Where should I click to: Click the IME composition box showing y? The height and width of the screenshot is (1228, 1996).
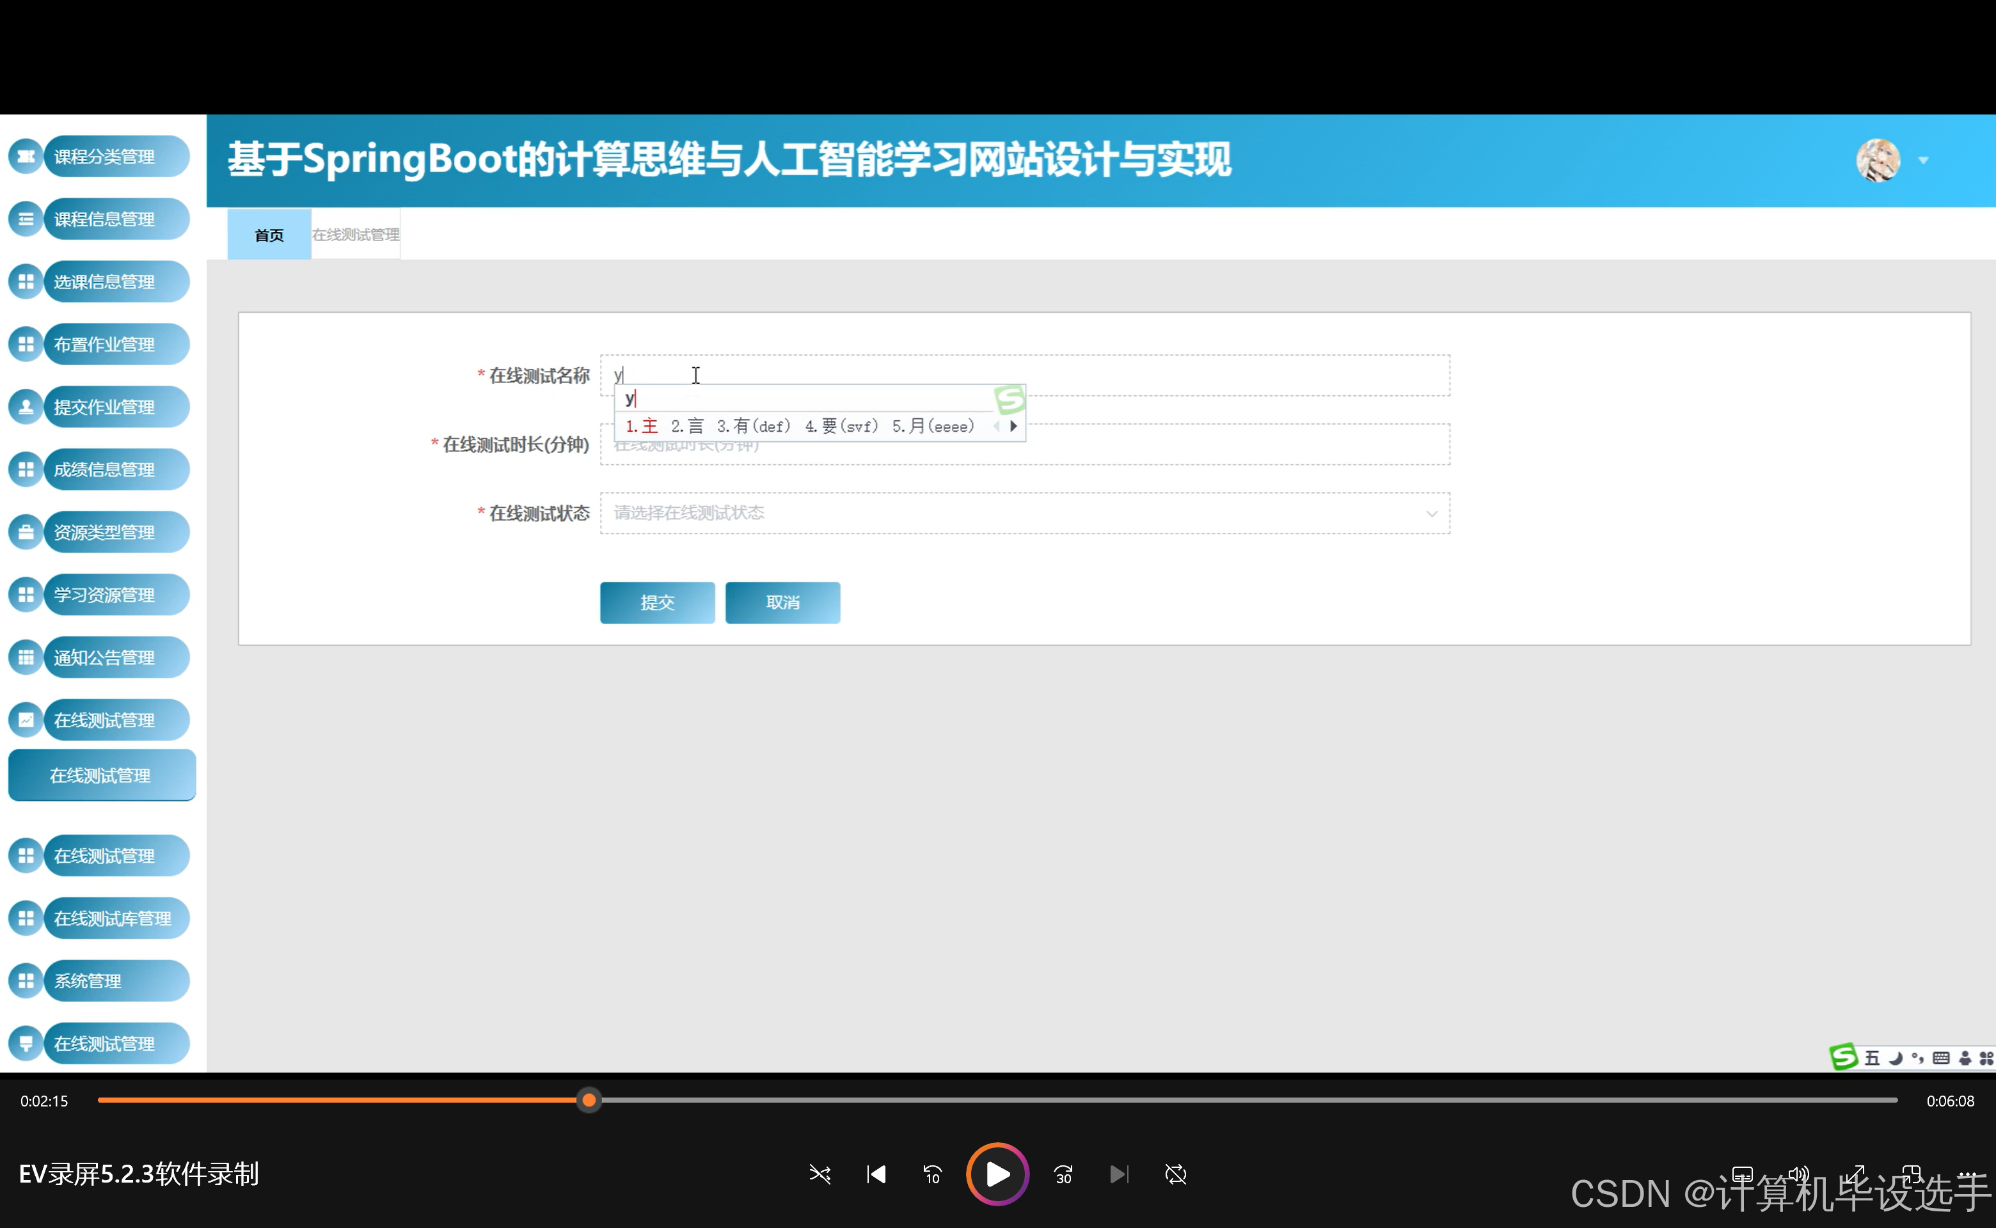(x=804, y=398)
